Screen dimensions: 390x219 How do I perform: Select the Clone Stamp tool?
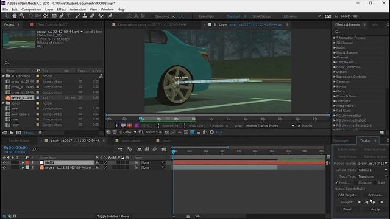pos(85,16)
